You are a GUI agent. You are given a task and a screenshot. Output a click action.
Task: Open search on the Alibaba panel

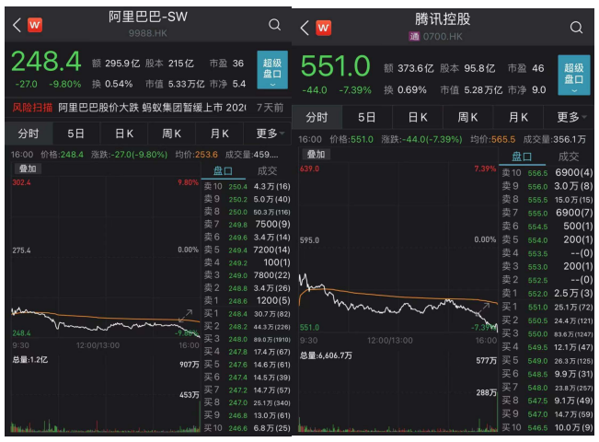point(274,25)
